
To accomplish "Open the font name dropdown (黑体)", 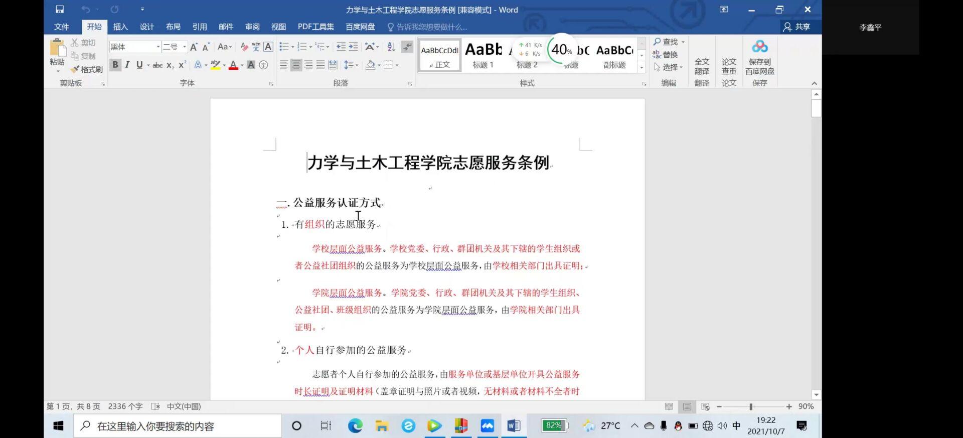I will tap(158, 47).
